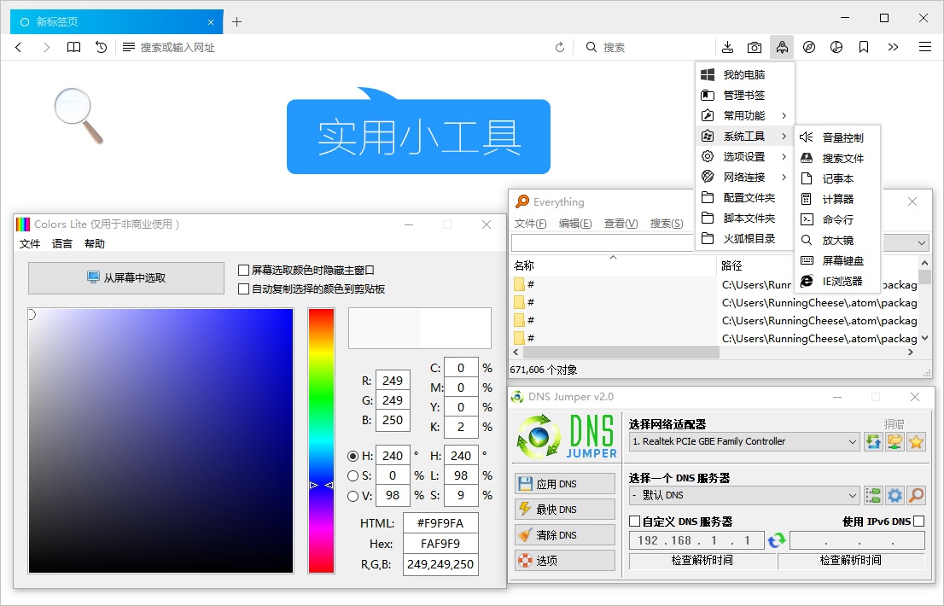Click the 192.168.1.1 IP input field
The image size is (944, 606).
tap(695, 539)
